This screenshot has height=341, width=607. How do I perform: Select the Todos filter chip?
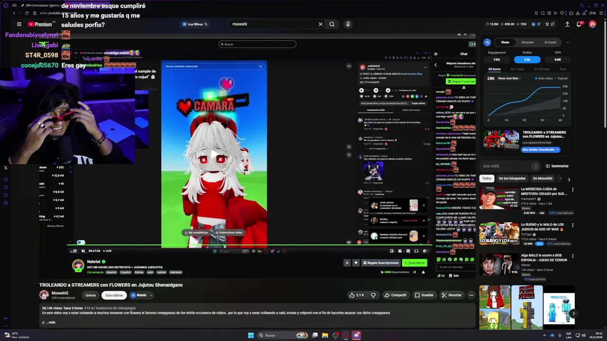click(487, 179)
